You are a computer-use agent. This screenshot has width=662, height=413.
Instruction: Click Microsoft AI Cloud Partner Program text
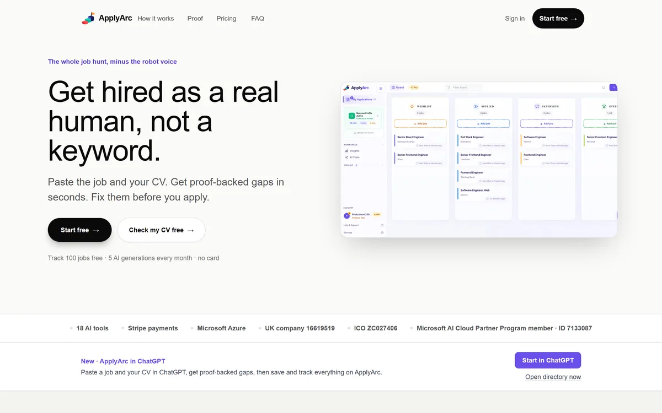pyautogui.click(x=504, y=328)
